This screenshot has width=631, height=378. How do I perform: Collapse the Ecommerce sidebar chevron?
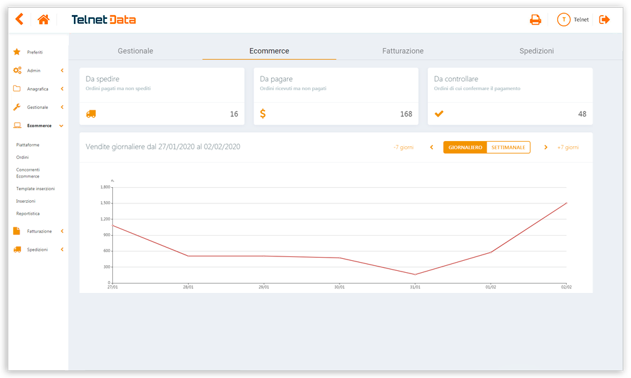(x=62, y=126)
